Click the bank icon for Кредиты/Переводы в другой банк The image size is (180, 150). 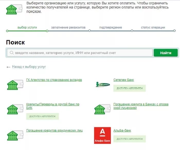[x=15, y=109]
